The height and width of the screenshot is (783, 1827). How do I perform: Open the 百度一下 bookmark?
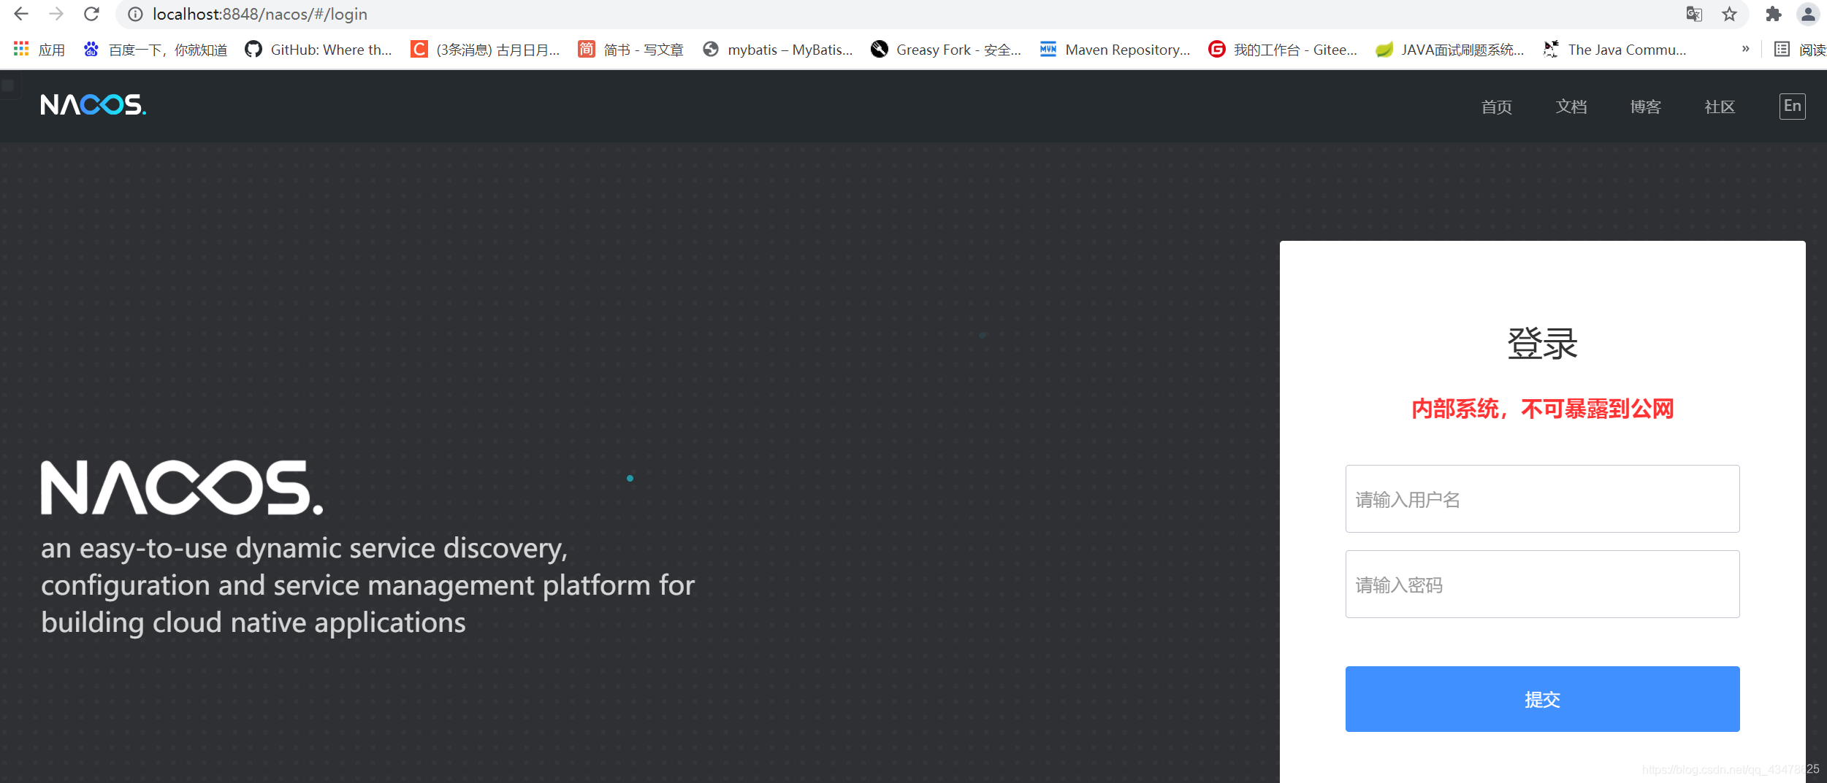click(x=155, y=50)
